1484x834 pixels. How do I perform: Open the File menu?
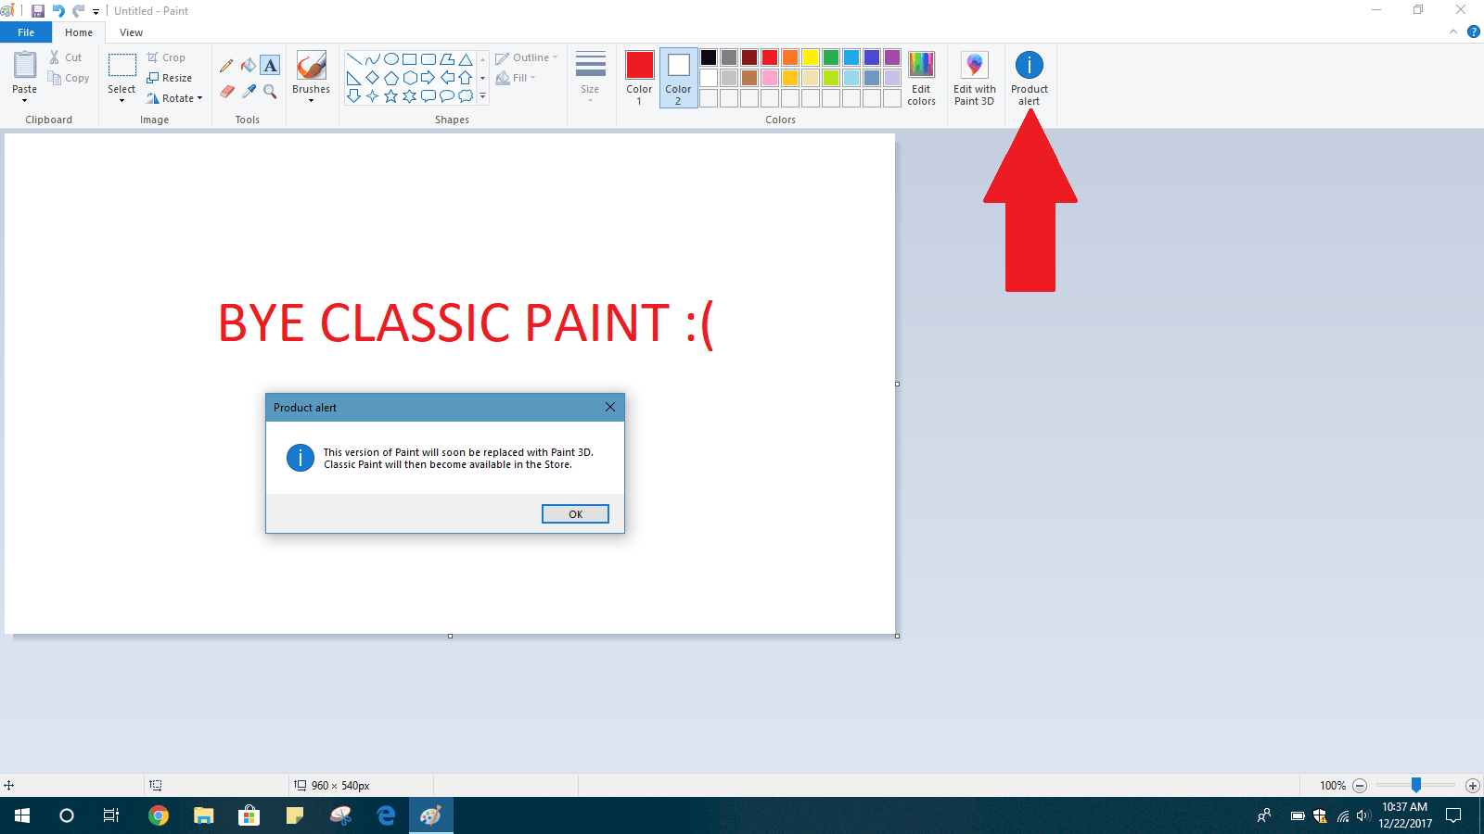(x=26, y=32)
